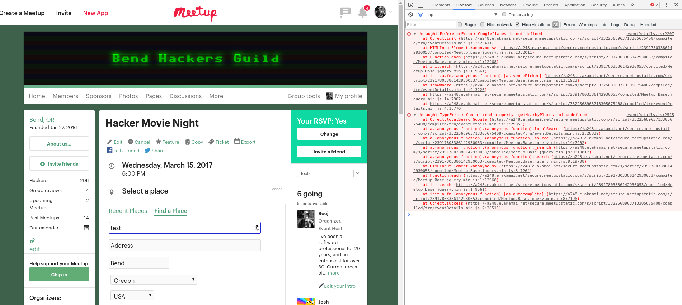
Task: Select the Info log level filter
Action: (604, 25)
